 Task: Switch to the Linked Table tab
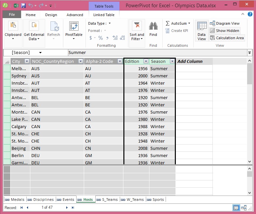[104, 15]
